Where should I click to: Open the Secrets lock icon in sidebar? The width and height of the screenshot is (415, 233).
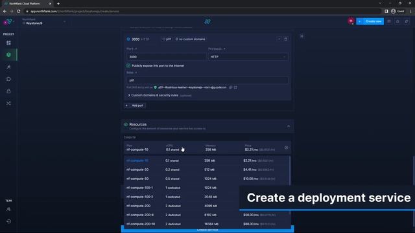tap(8, 91)
